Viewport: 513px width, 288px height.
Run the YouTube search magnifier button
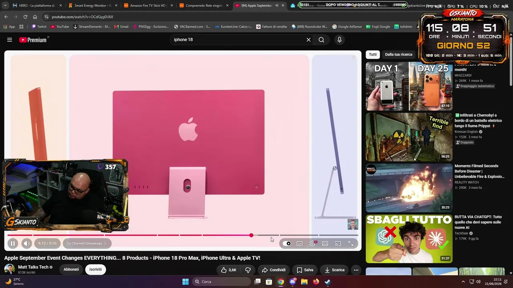(x=321, y=40)
